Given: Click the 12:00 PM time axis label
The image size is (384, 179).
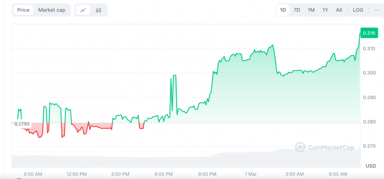Looking at the screenshot, I should 76,174.
